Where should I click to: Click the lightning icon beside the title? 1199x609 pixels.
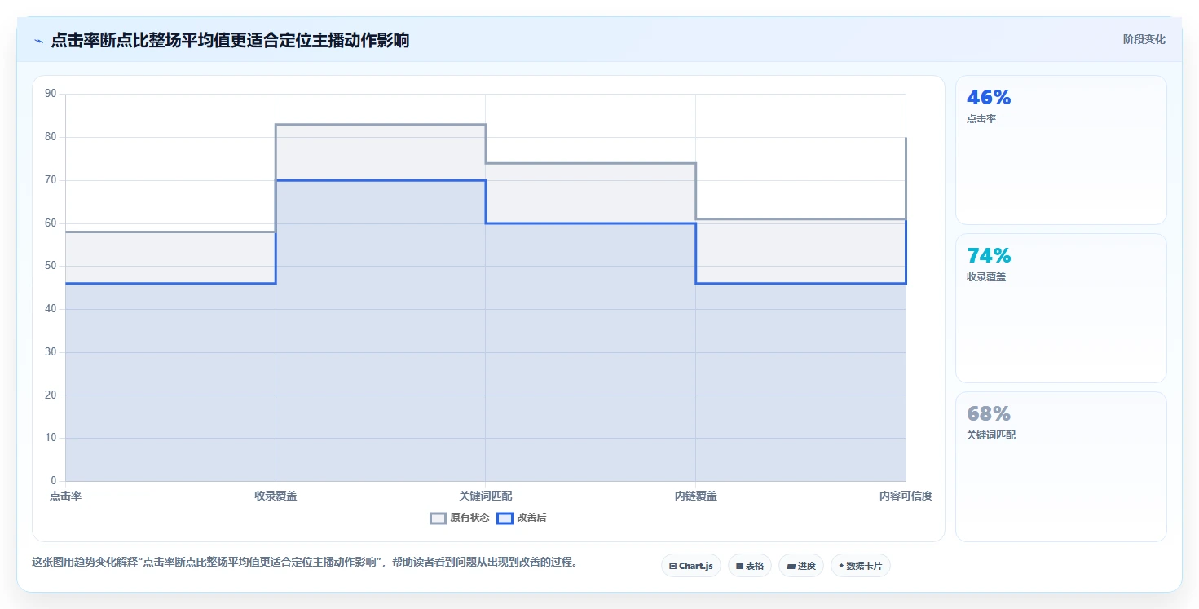click(38, 41)
